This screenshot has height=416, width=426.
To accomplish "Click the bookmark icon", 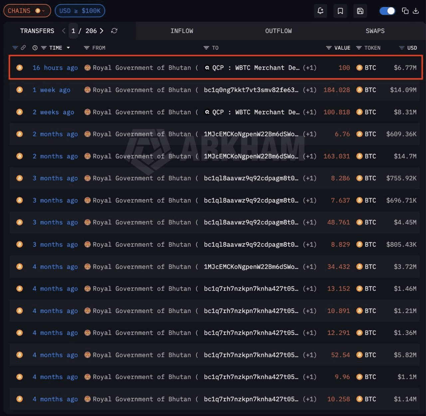I will click(340, 11).
